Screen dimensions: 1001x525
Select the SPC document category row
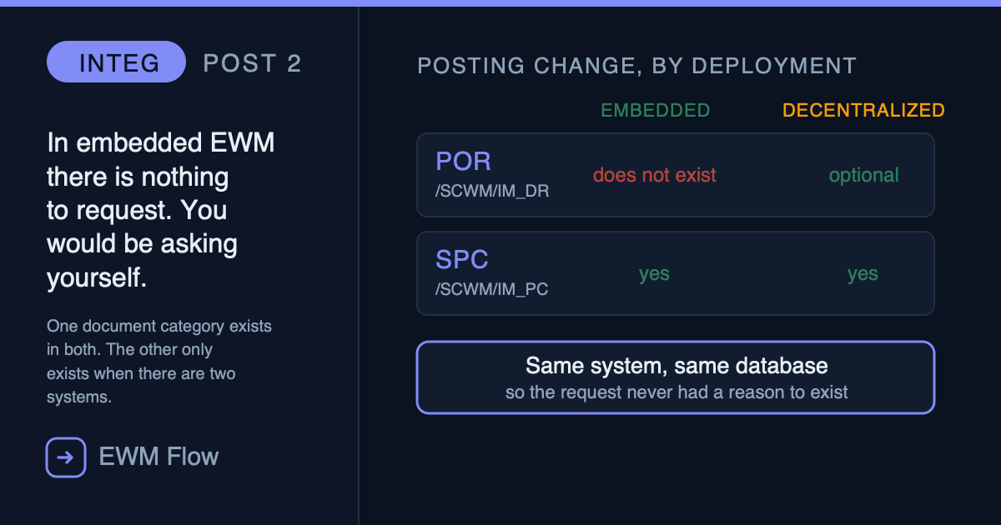676,273
